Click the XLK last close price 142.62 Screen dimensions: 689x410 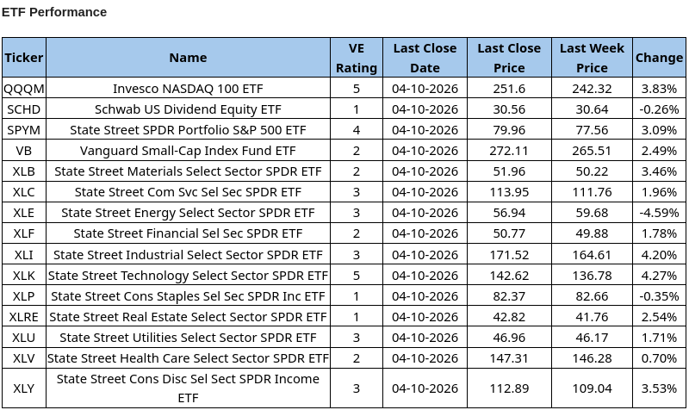[509, 276]
